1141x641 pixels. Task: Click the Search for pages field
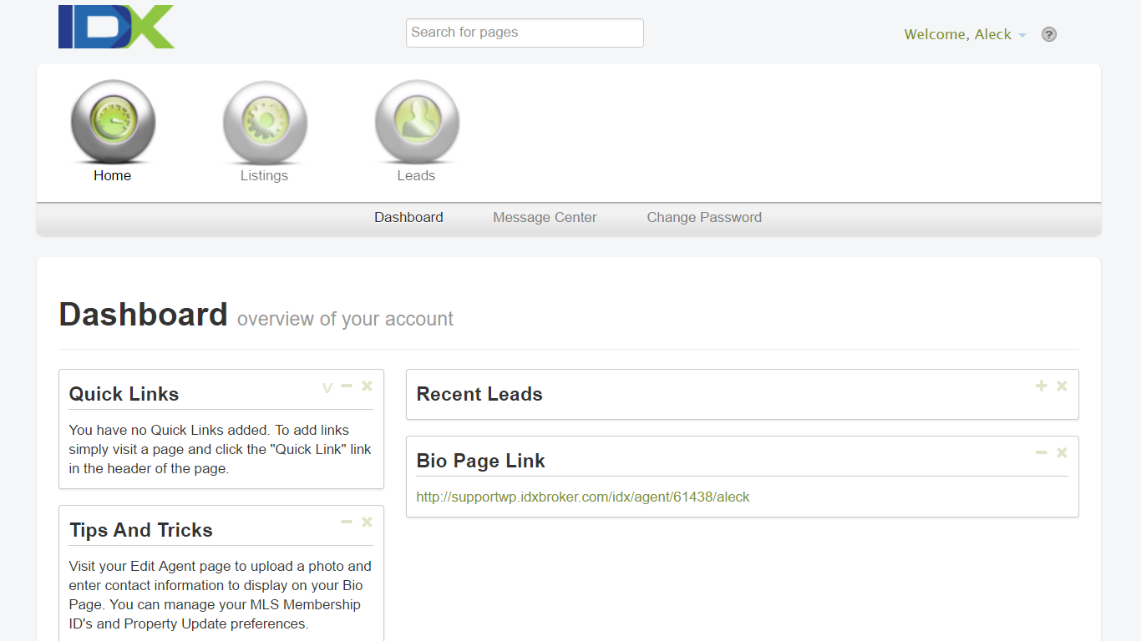click(x=524, y=33)
